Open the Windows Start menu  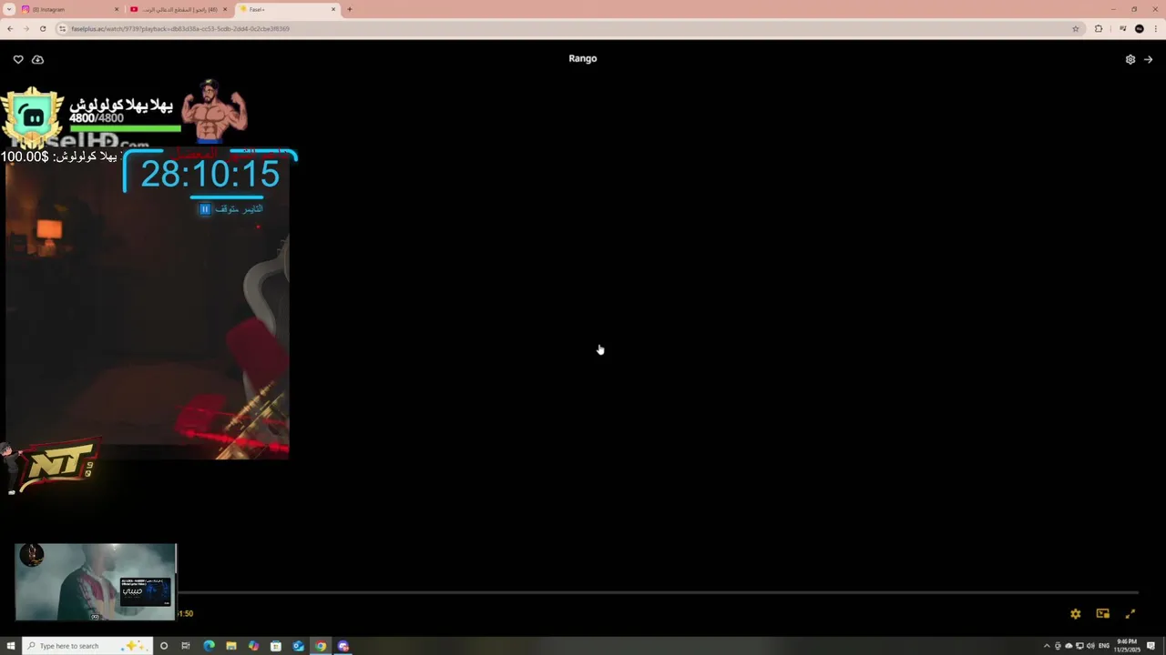coord(11,646)
